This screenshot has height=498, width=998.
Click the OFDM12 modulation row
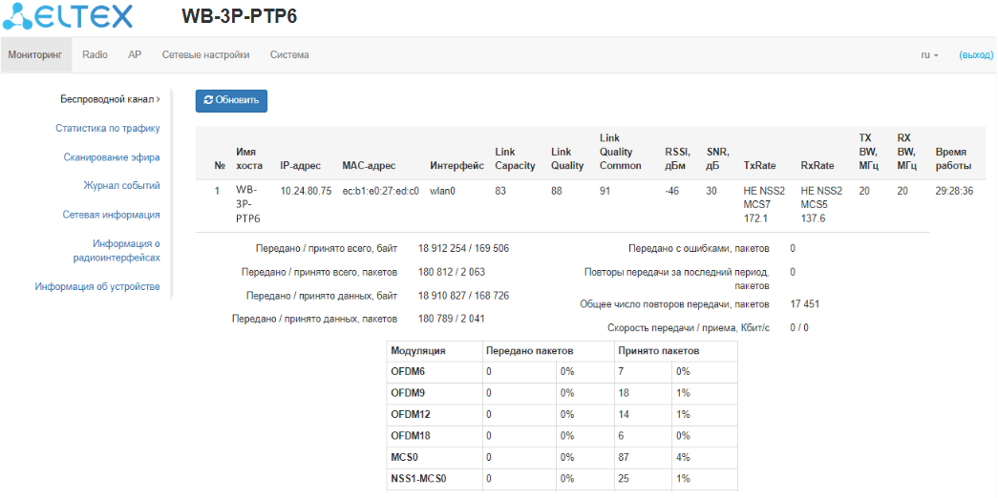point(562,414)
